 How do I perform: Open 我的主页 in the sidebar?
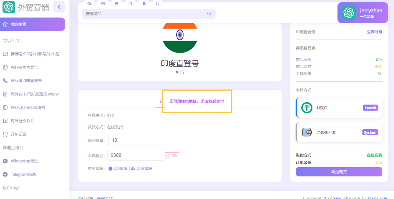[x=33, y=24]
